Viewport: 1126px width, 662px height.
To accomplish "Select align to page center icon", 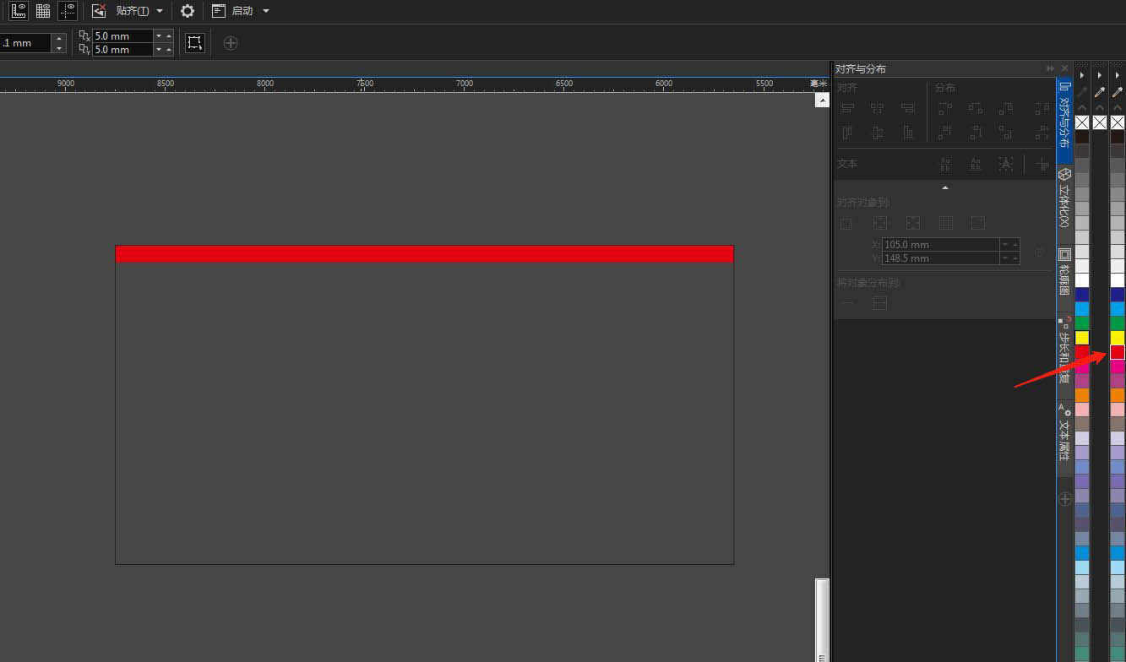I will [x=913, y=223].
